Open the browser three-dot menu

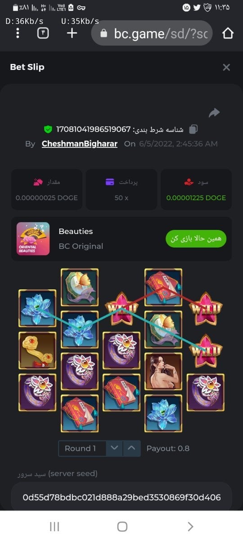tap(18, 33)
